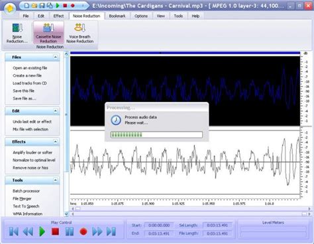The image size is (314, 244).
Task: Click 'Save this file' link
Action: [x=23, y=91]
